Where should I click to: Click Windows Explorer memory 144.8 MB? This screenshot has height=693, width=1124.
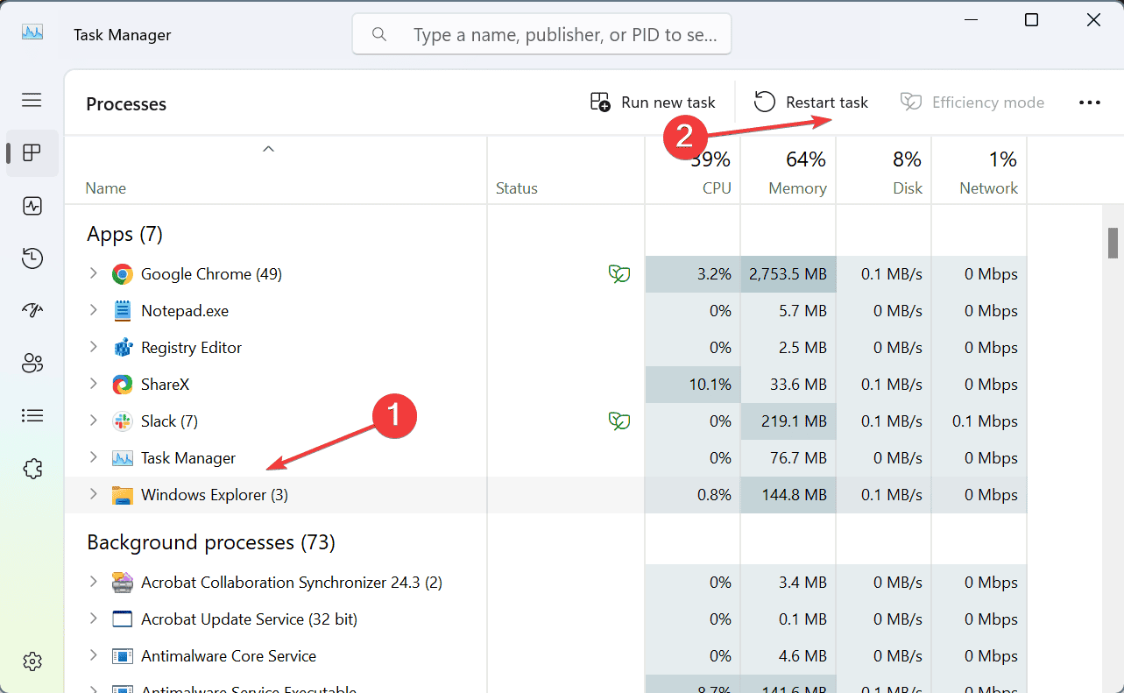tap(788, 495)
